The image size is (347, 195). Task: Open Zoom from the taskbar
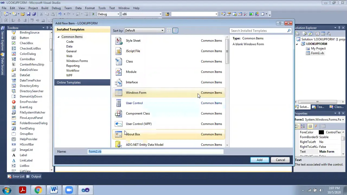(69, 190)
